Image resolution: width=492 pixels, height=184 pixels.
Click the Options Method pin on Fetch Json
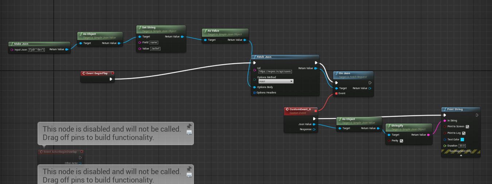click(254, 79)
